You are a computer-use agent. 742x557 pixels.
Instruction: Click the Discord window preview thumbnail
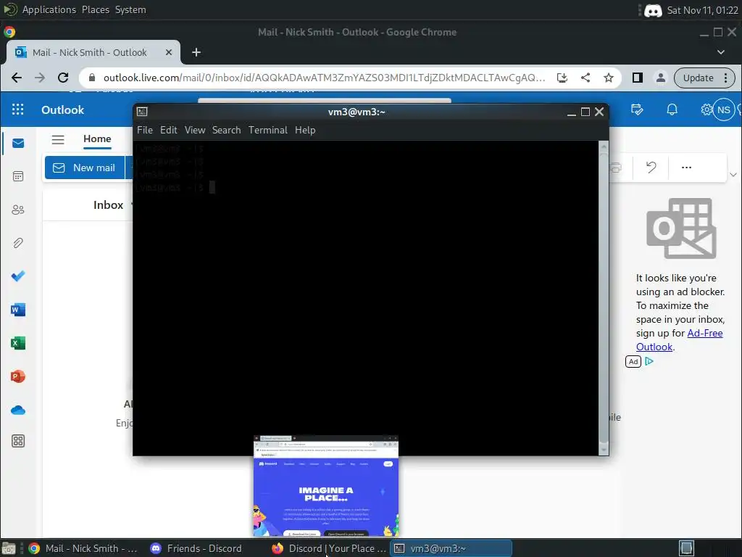tap(326, 486)
